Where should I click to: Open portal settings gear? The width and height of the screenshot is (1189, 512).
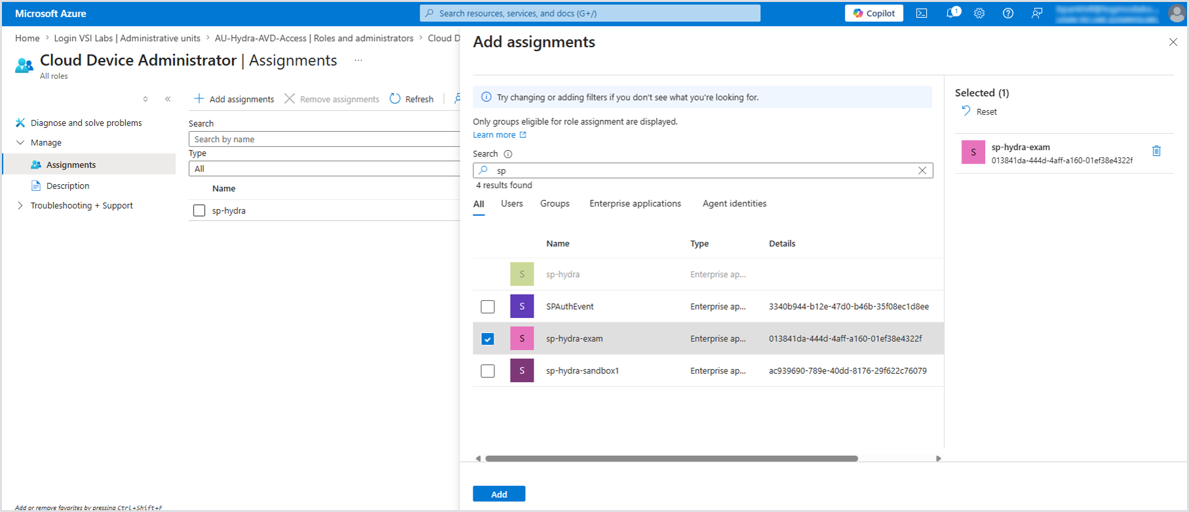pyautogui.click(x=979, y=13)
